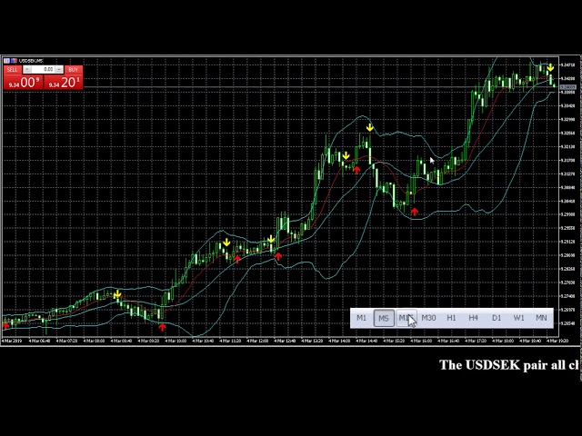The height and width of the screenshot is (436, 582).
Task: Click the BUY button in trade panel
Action: (73, 70)
